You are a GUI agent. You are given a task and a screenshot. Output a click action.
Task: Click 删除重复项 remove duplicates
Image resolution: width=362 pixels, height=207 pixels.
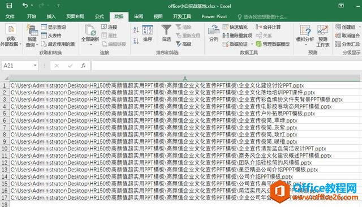click(x=237, y=36)
